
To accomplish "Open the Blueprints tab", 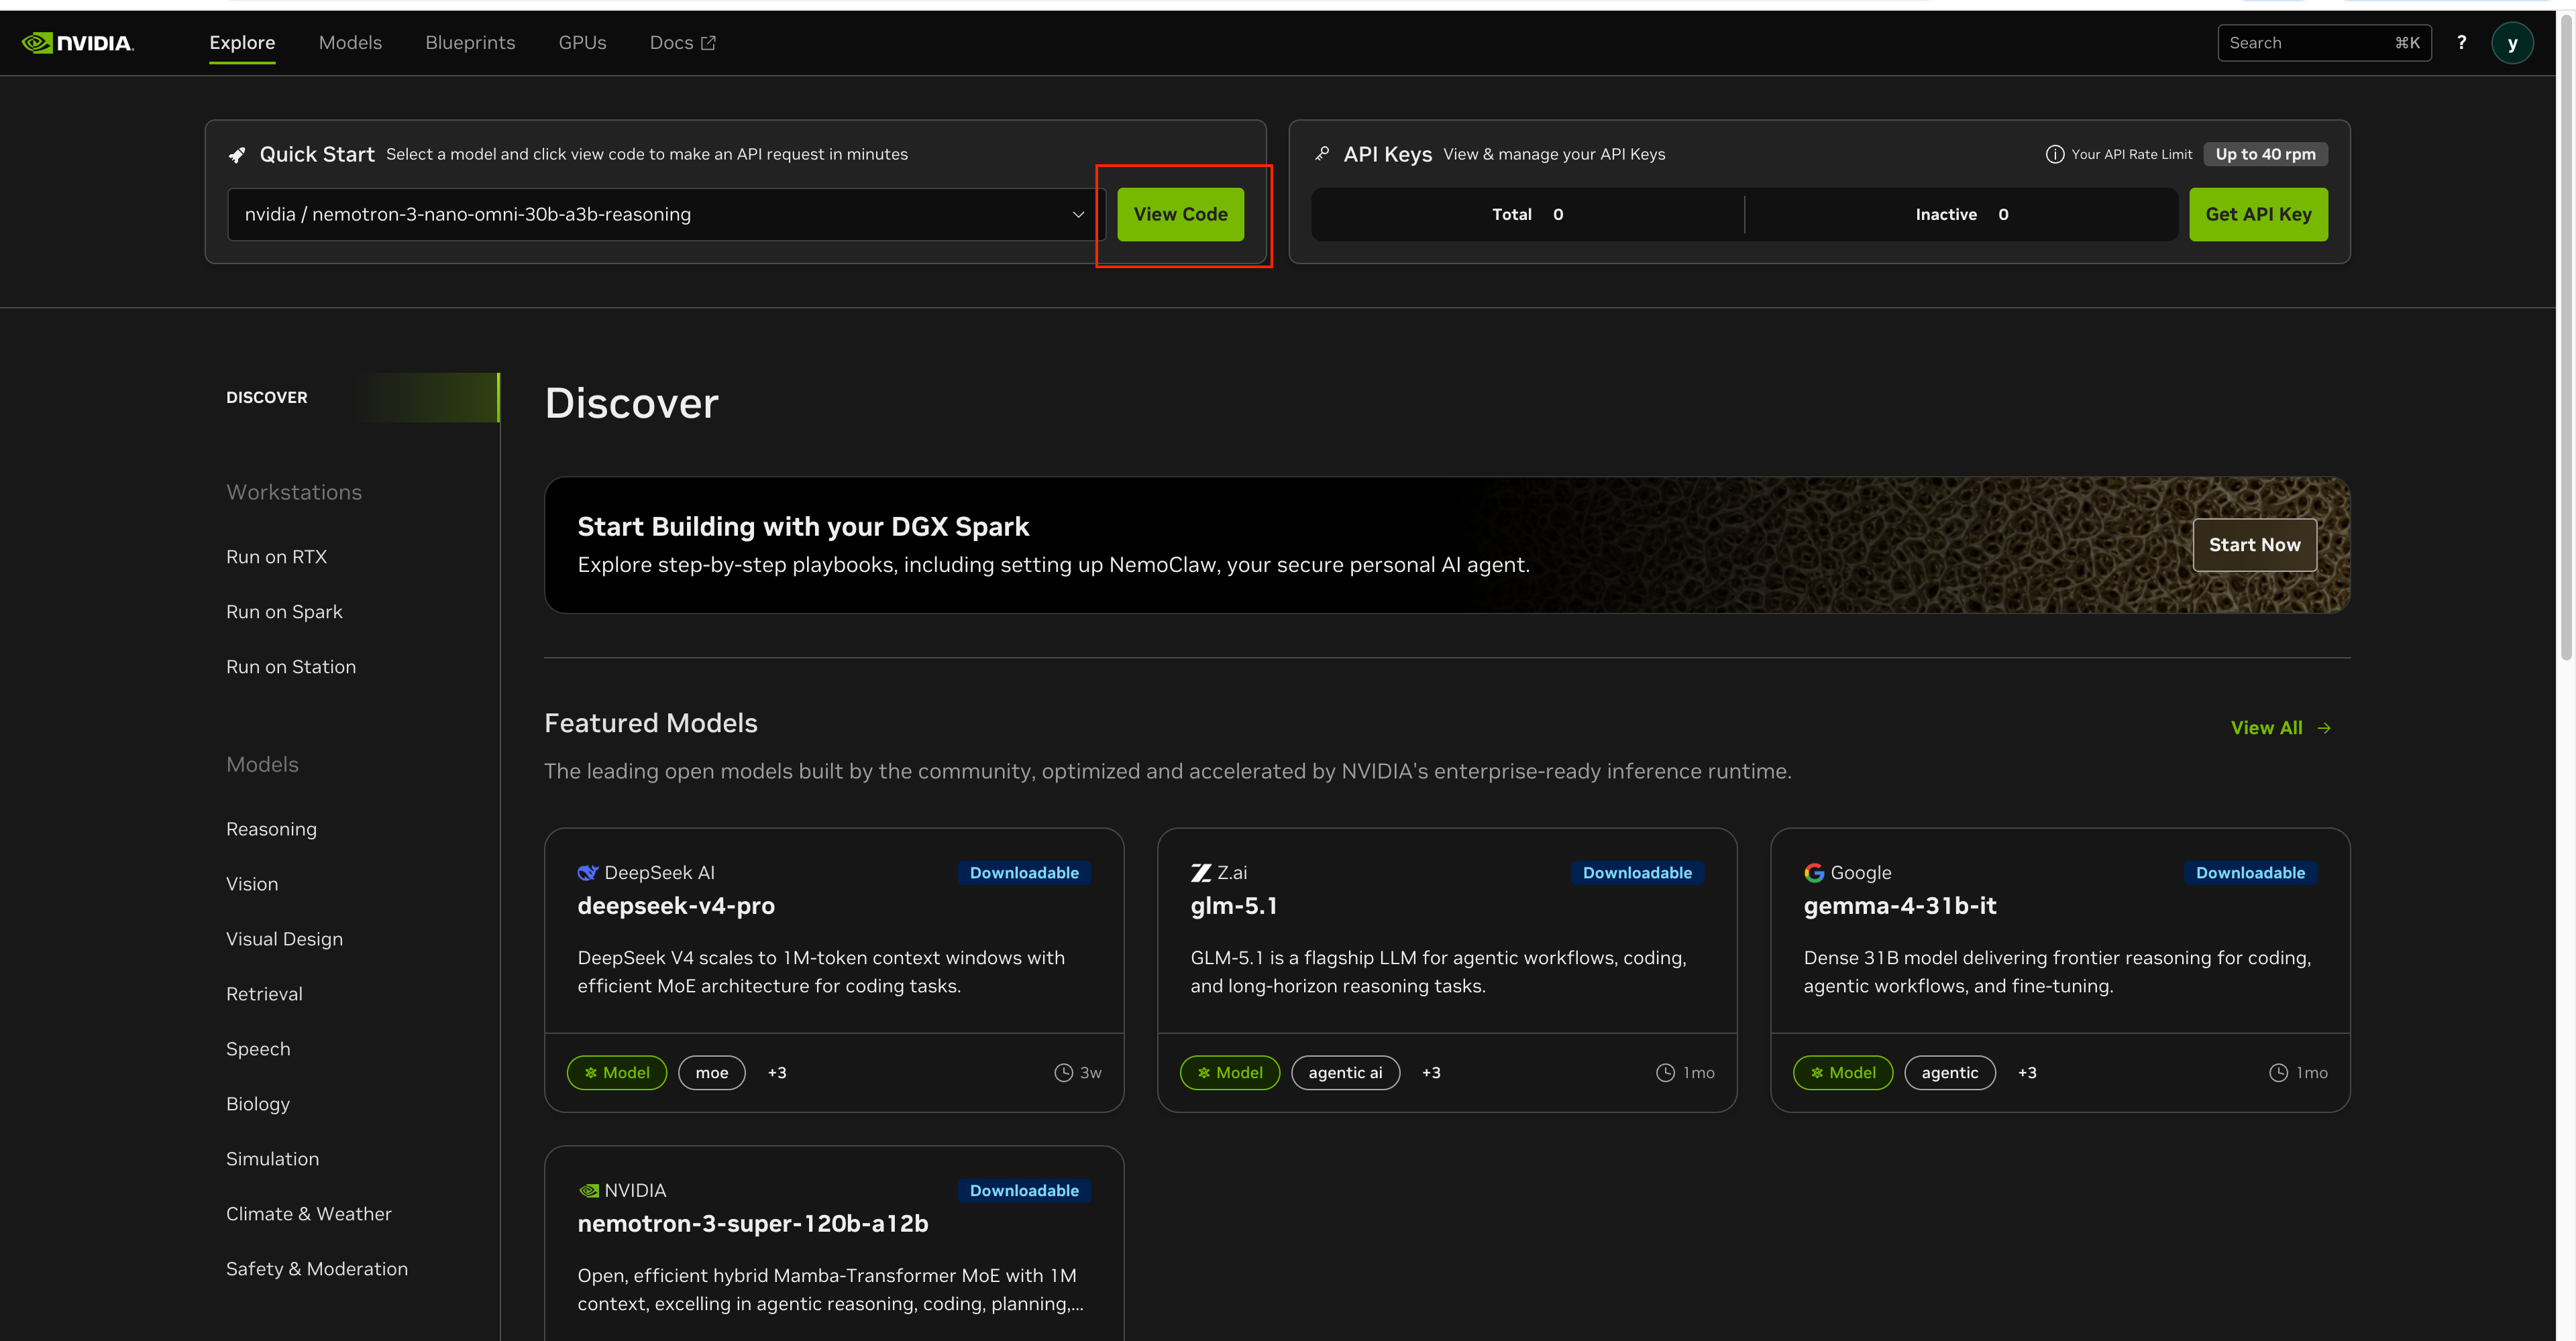I will tap(470, 43).
